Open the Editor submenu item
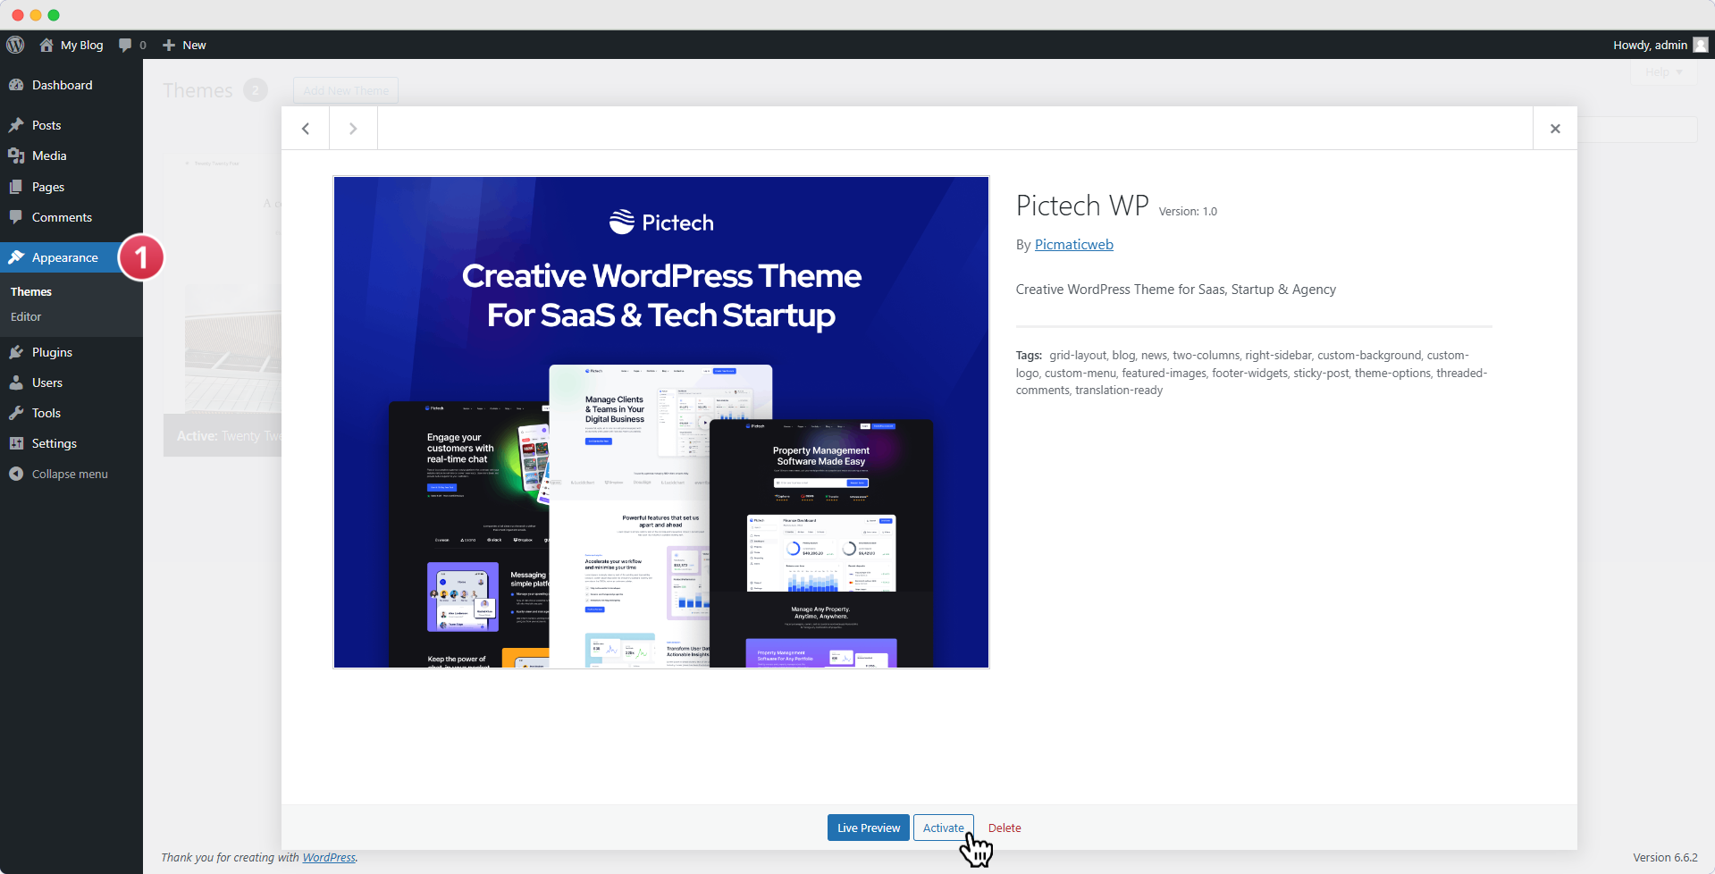This screenshot has height=874, width=1715. 26,316
